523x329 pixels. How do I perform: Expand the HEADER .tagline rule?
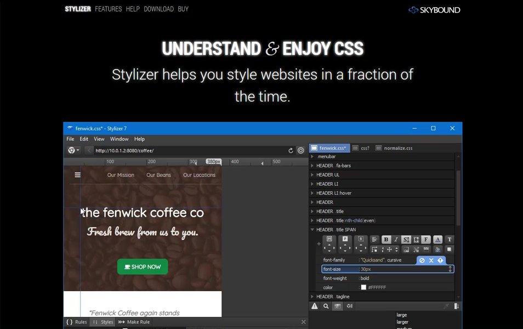(x=312, y=296)
